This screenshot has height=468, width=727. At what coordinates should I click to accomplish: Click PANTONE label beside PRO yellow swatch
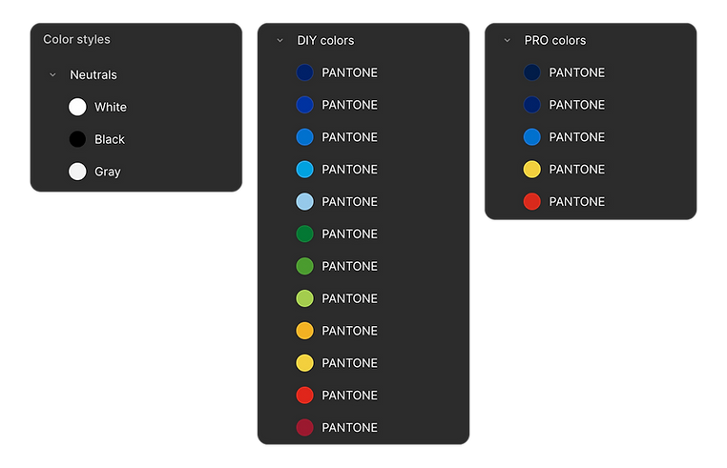(577, 170)
